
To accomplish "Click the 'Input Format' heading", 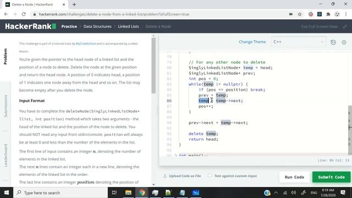I will click(x=32, y=101).
